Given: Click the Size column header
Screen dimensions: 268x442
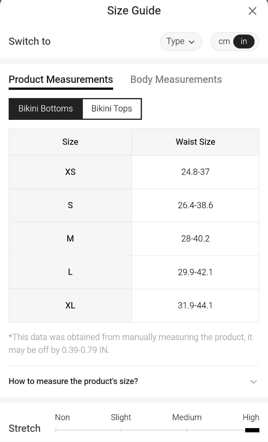Looking at the screenshot, I should pos(70,142).
